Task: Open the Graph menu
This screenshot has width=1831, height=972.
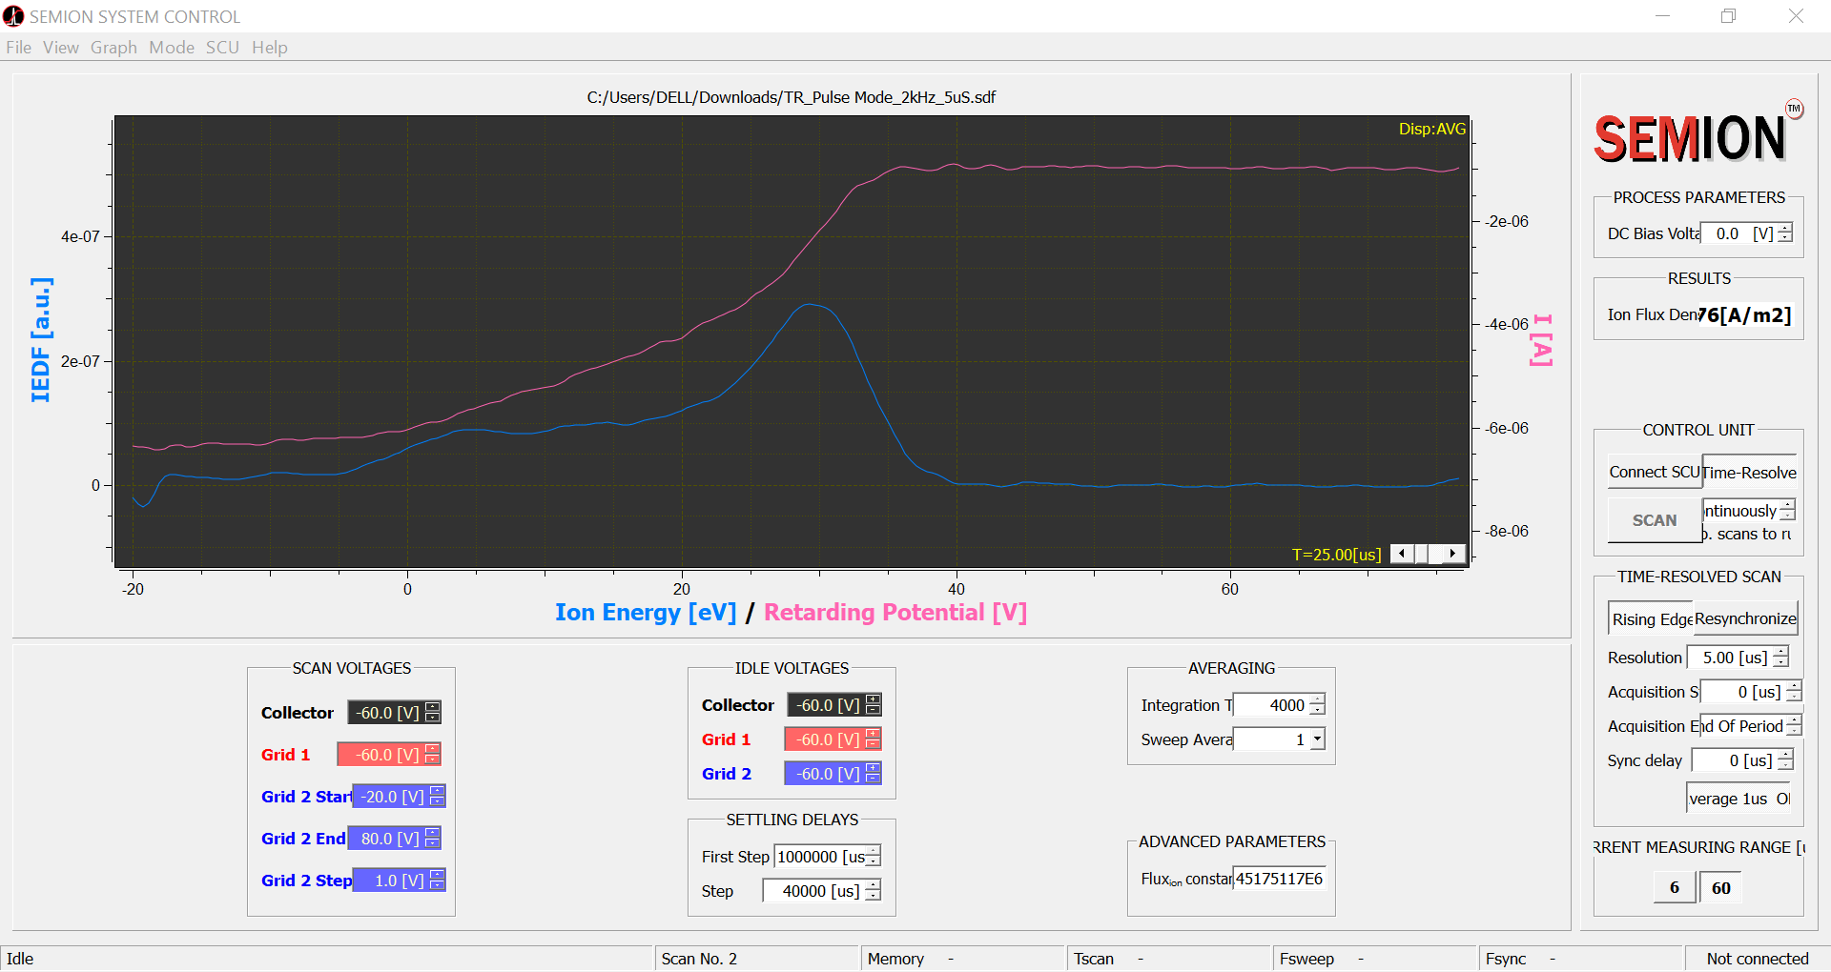Action: [x=113, y=48]
